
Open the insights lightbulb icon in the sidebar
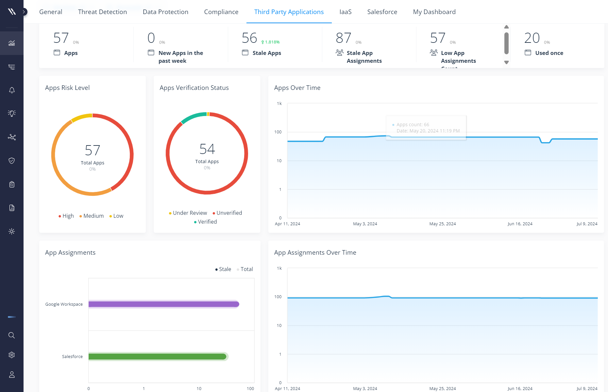(x=12, y=113)
